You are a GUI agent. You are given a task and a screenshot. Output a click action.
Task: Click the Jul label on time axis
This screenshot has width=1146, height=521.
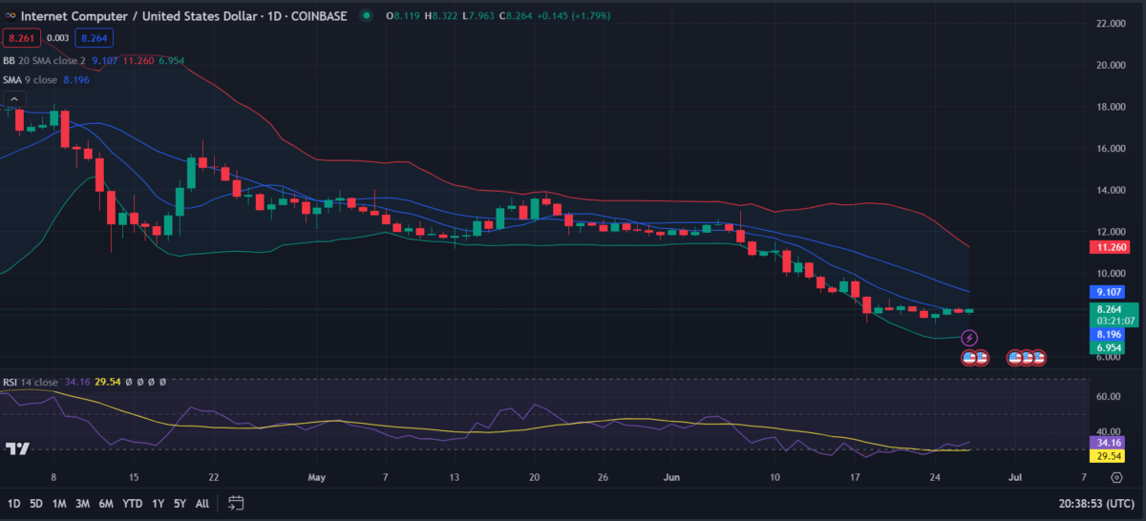[1015, 476]
